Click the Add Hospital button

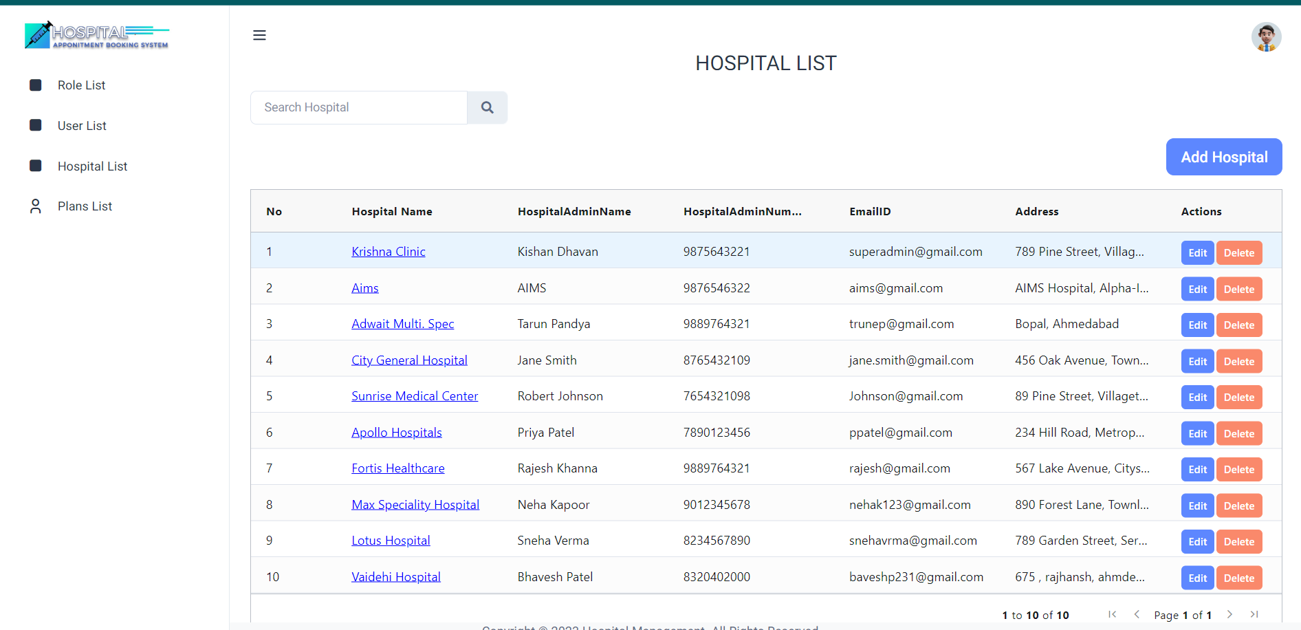coord(1223,157)
